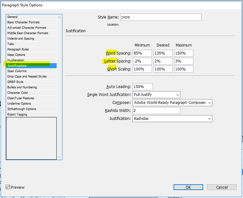The width and height of the screenshot is (243, 198).
Task: Select the highlighted Justification category
Action: click(31, 66)
